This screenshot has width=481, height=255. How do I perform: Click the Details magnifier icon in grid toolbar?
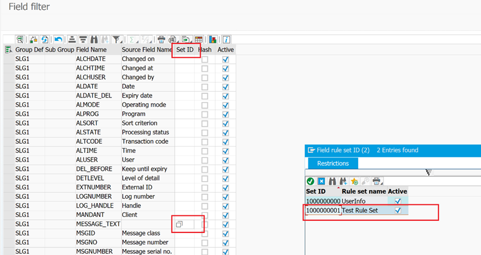click(20, 39)
